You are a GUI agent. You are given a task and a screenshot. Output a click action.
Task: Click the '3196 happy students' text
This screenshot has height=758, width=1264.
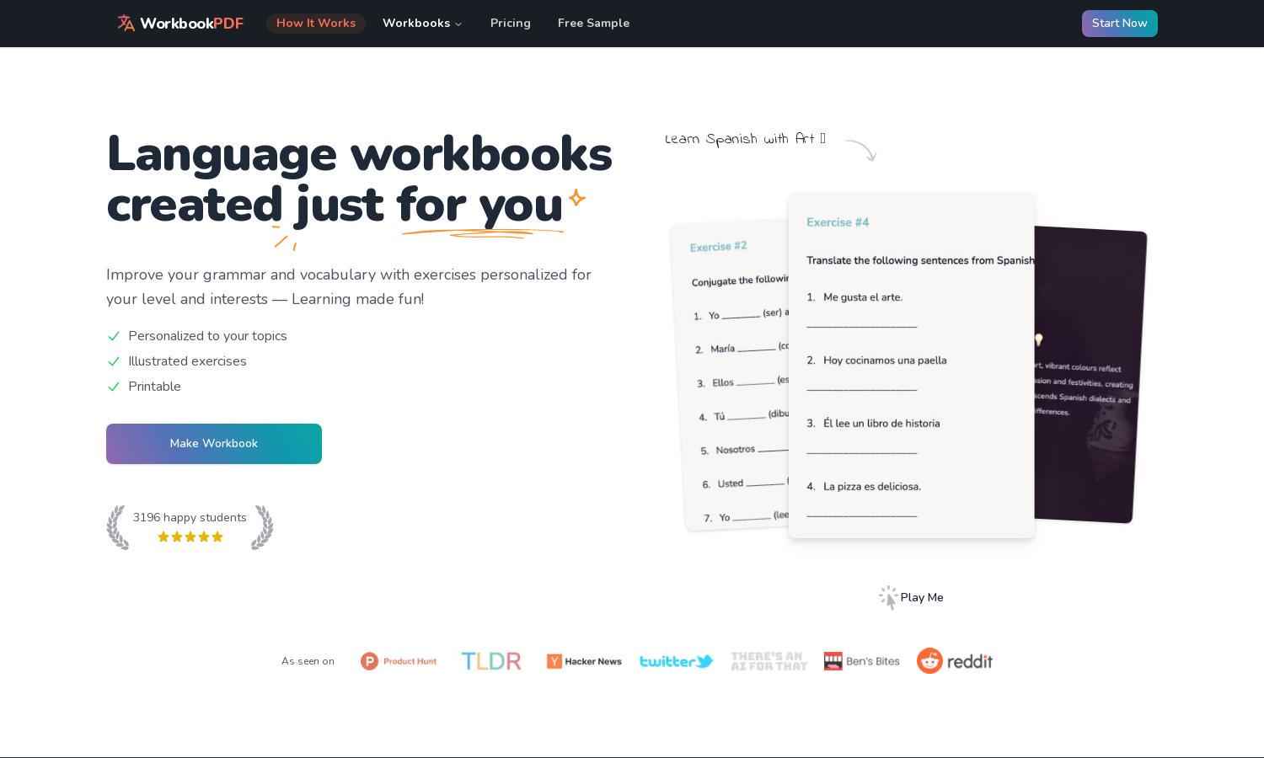[190, 518]
